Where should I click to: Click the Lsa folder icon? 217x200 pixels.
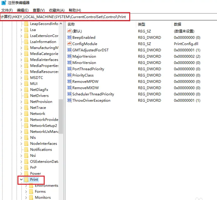26,30
